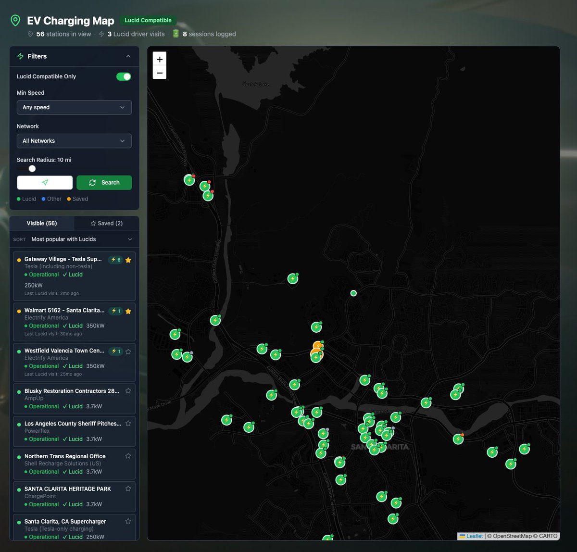Image resolution: width=577 pixels, height=552 pixels.
Task: Click the 6 Lucid visits badge on Gateway Village
Action: click(116, 260)
